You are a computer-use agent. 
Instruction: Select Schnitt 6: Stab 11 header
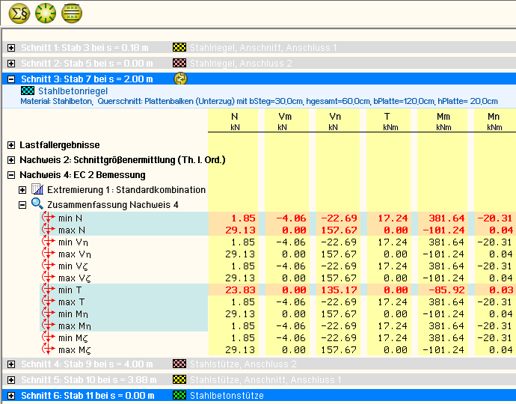pyautogui.click(x=87, y=395)
